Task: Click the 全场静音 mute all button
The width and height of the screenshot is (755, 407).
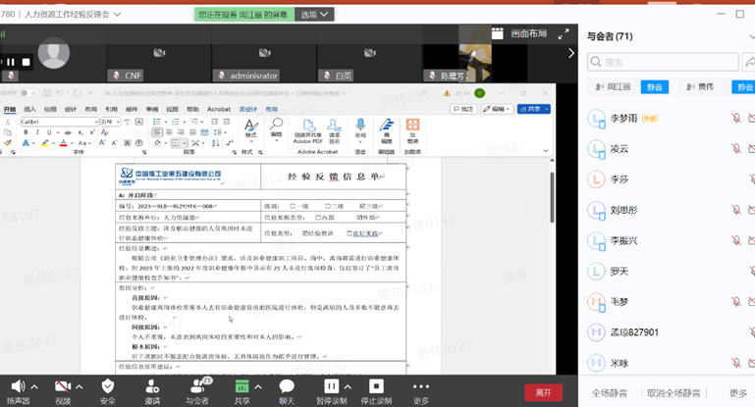Action: tap(610, 393)
